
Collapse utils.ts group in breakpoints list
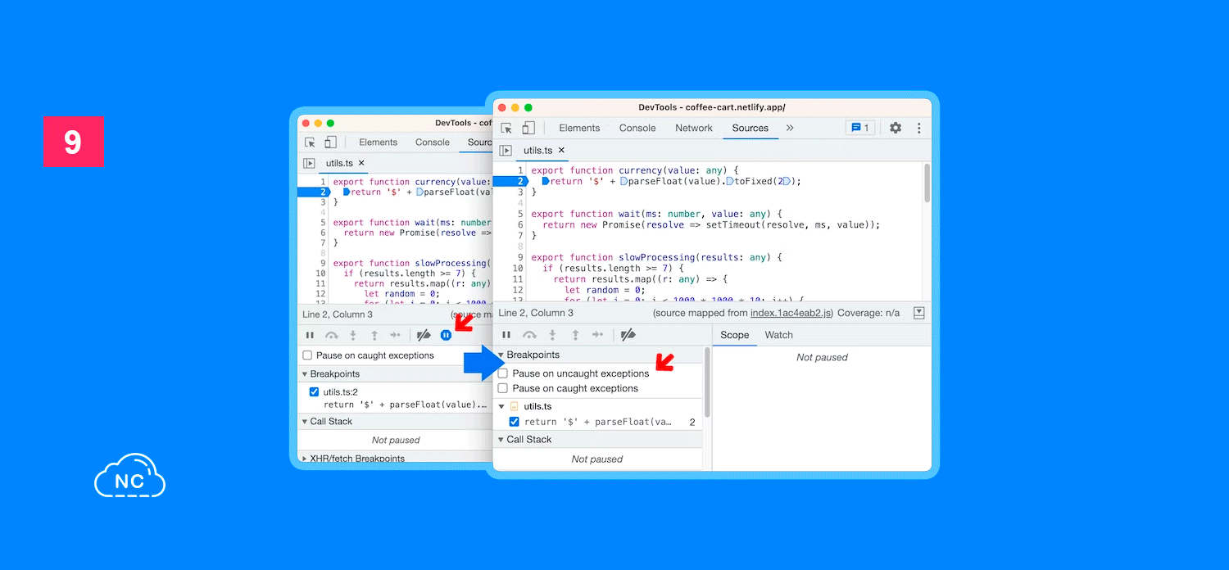(501, 406)
